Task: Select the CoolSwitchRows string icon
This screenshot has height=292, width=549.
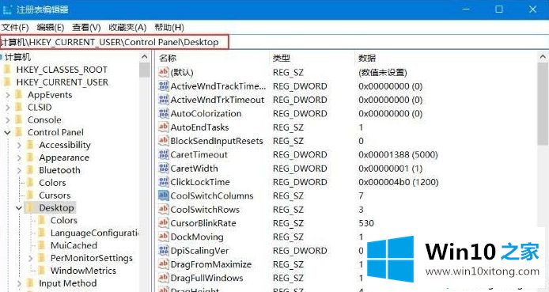Action: [x=163, y=210]
